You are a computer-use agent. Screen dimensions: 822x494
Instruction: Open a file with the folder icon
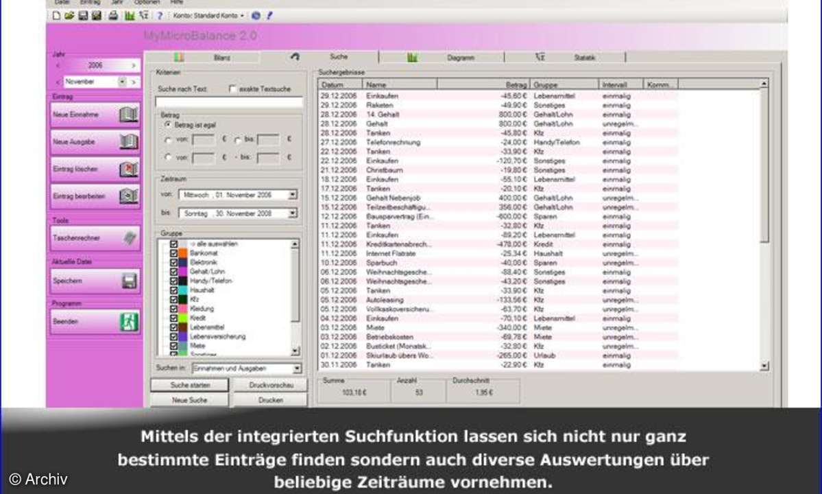[x=69, y=16]
